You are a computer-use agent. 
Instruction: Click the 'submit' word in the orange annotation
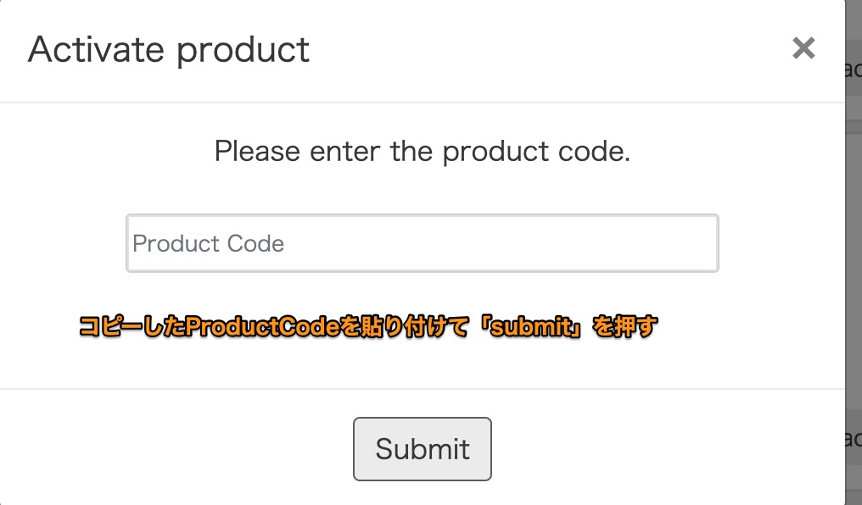532,327
